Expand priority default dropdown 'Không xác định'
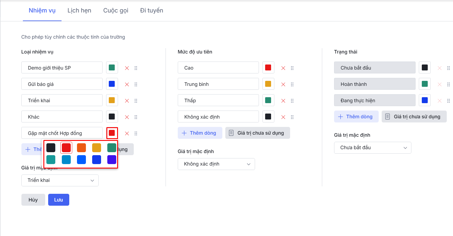 pyautogui.click(x=216, y=164)
